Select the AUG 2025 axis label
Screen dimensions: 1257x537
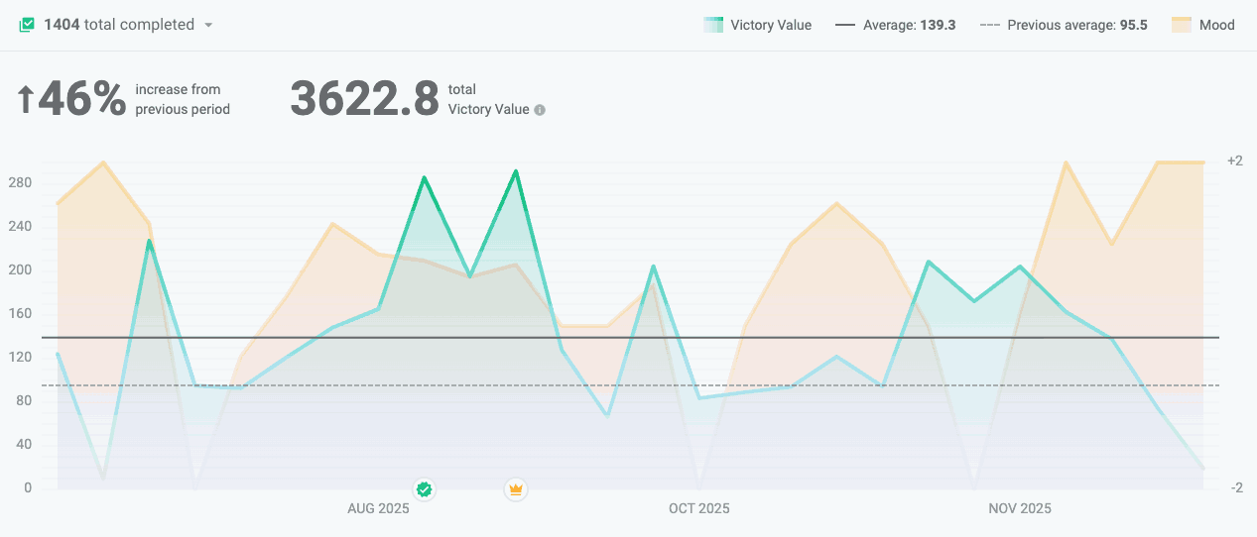378,509
